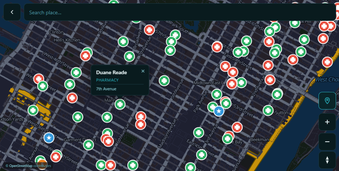Select green marker right of Midtown East label

(241, 82)
